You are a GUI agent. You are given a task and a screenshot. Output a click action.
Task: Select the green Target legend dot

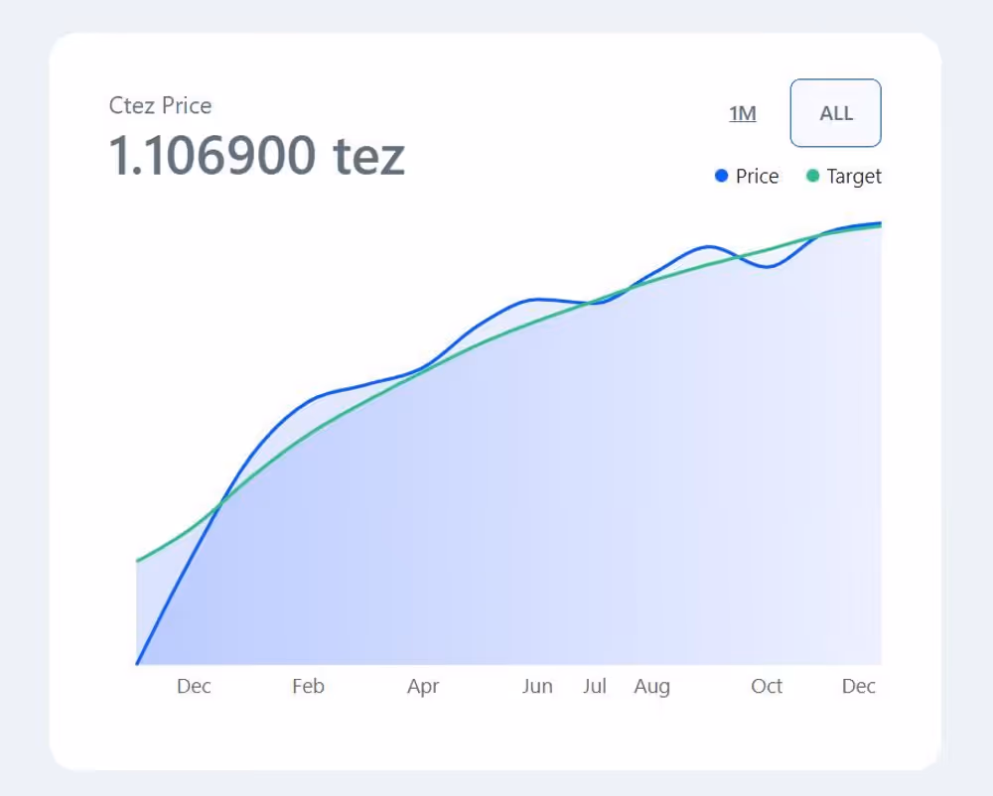pyautogui.click(x=812, y=176)
